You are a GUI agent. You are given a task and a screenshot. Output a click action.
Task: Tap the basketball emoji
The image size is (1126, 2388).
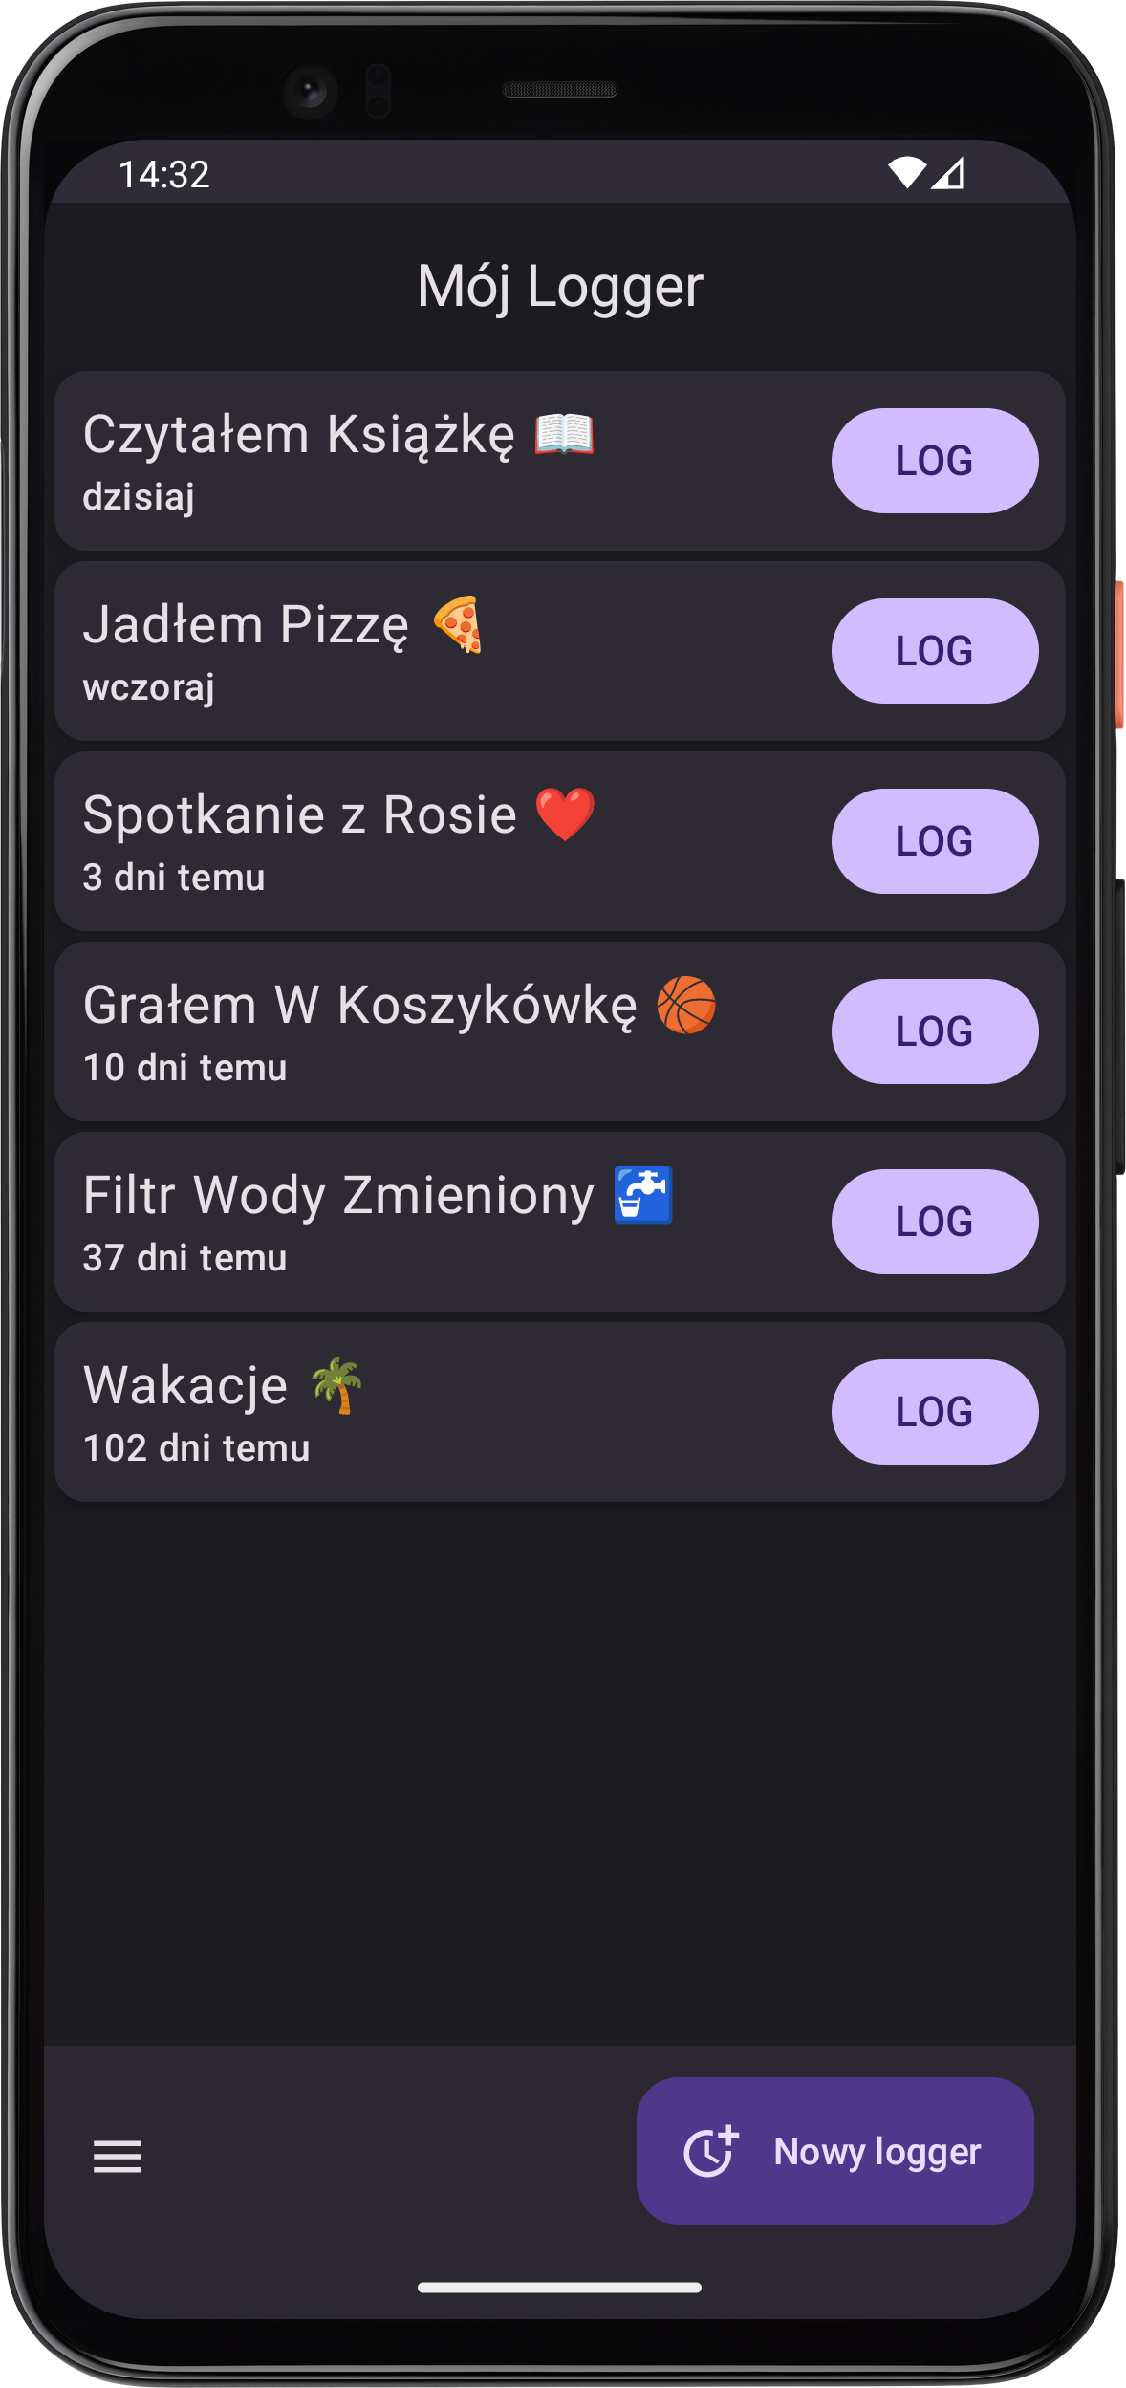686,1005
